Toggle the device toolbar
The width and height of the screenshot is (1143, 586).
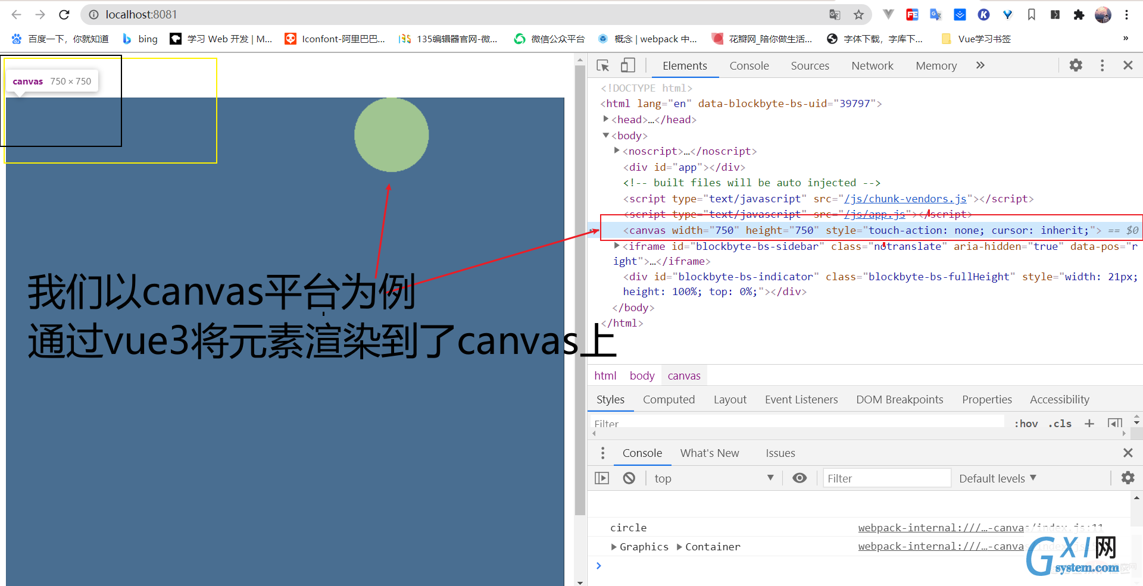coord(628,65)
